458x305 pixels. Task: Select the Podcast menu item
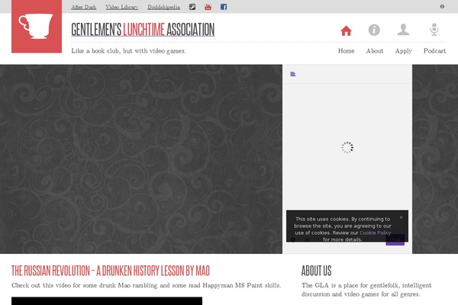(x=434, y=51)
